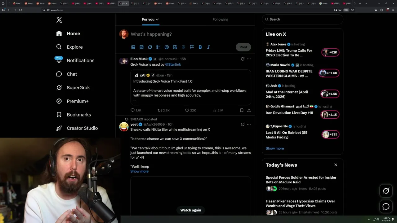Click Grok icon on yeet's post
The image size is (397, 223).
tap(243, 125)
